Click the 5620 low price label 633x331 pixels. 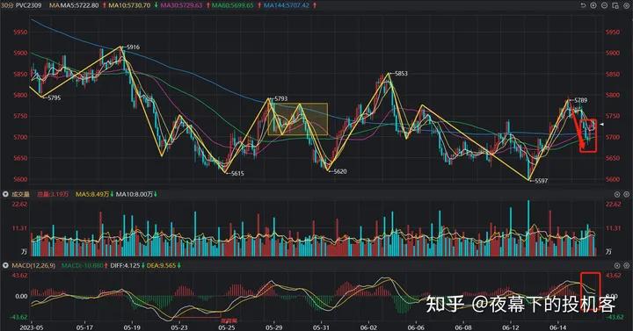tap(340, 171)
